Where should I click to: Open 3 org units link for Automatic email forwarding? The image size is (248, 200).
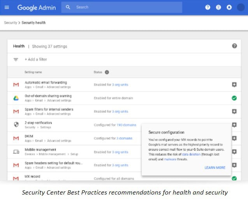point(120,85)
